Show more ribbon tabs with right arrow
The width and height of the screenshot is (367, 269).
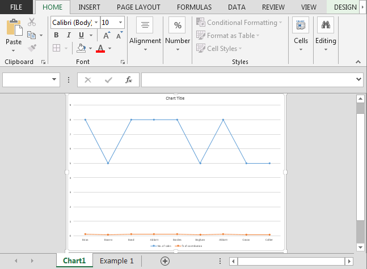(x=363, y=7)
